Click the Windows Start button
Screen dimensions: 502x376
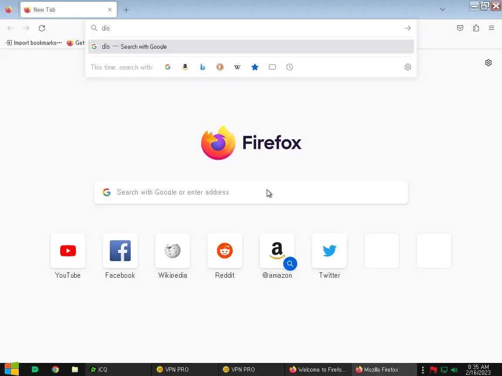click(x=11, y=369)
